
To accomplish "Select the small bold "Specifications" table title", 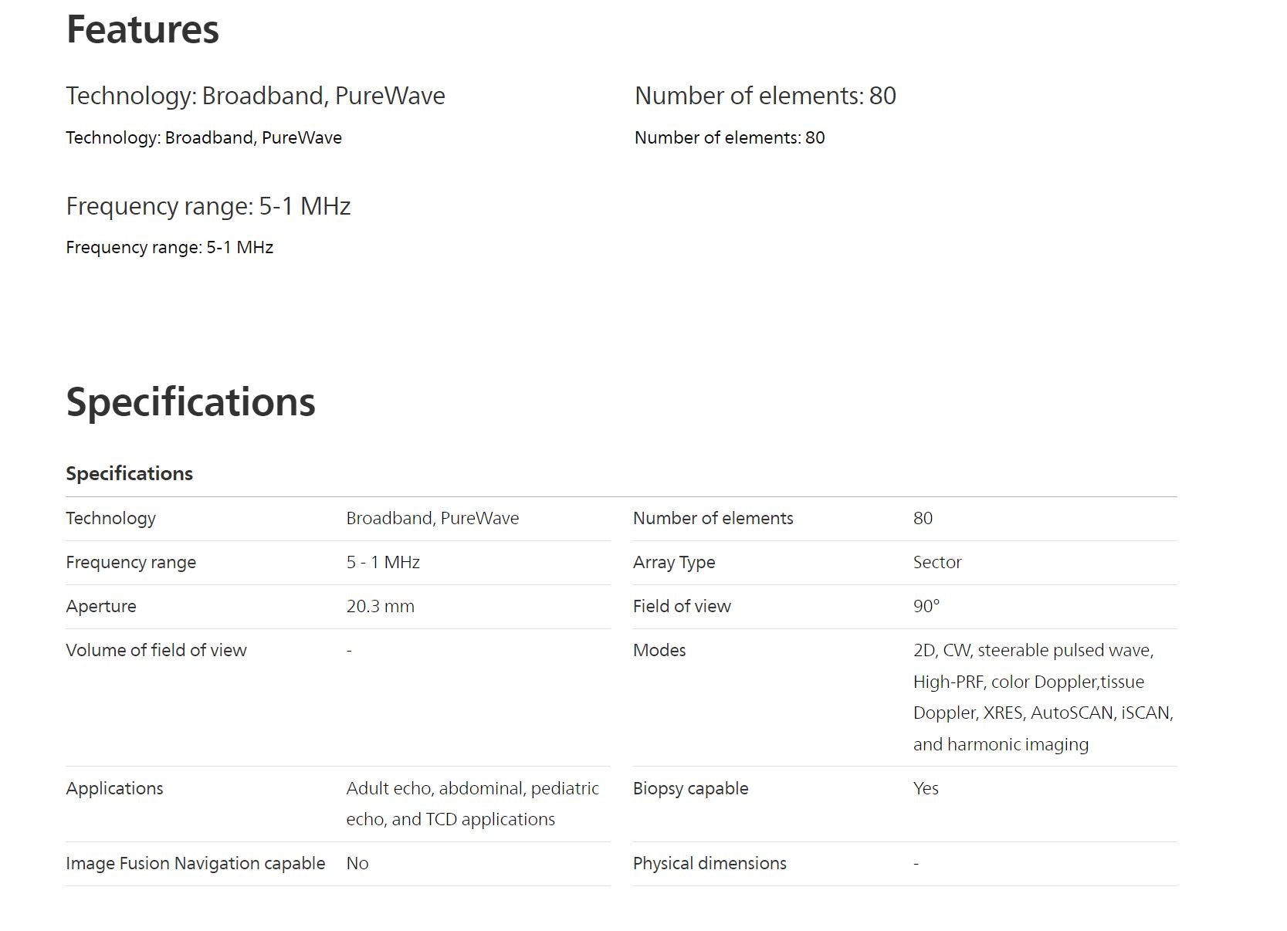I will (x=129, y=473).
